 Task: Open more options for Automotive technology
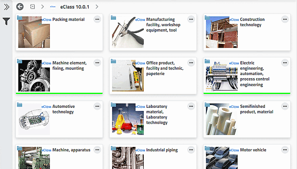click(97, 106)
